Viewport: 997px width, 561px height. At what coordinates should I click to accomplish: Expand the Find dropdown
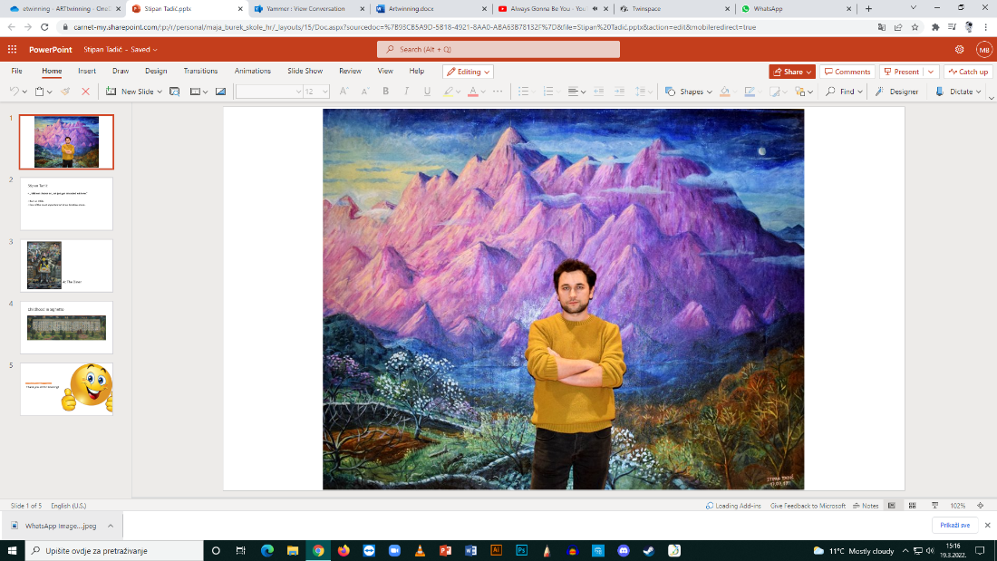click(x=860, y=92)
